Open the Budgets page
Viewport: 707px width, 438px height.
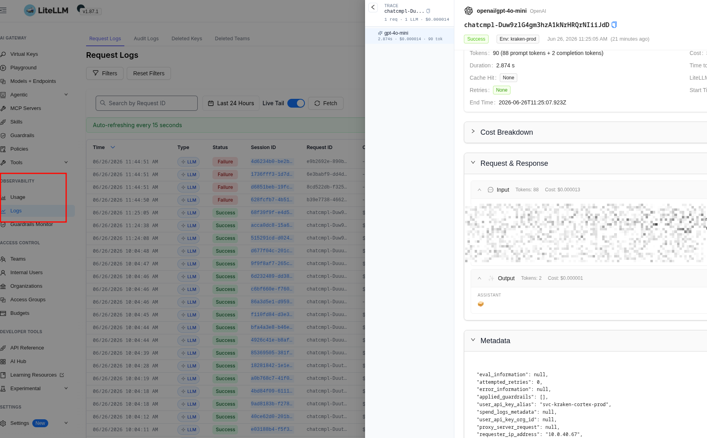point(20,313)
